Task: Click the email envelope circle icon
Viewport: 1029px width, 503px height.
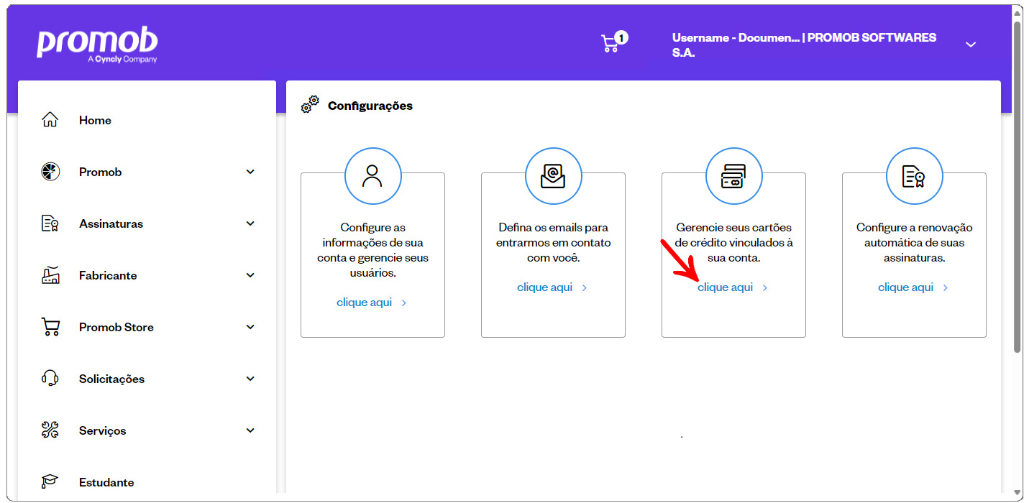Action: tap(553, 175)
